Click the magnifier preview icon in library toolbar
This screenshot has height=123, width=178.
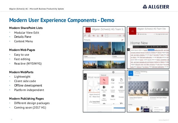85,36
